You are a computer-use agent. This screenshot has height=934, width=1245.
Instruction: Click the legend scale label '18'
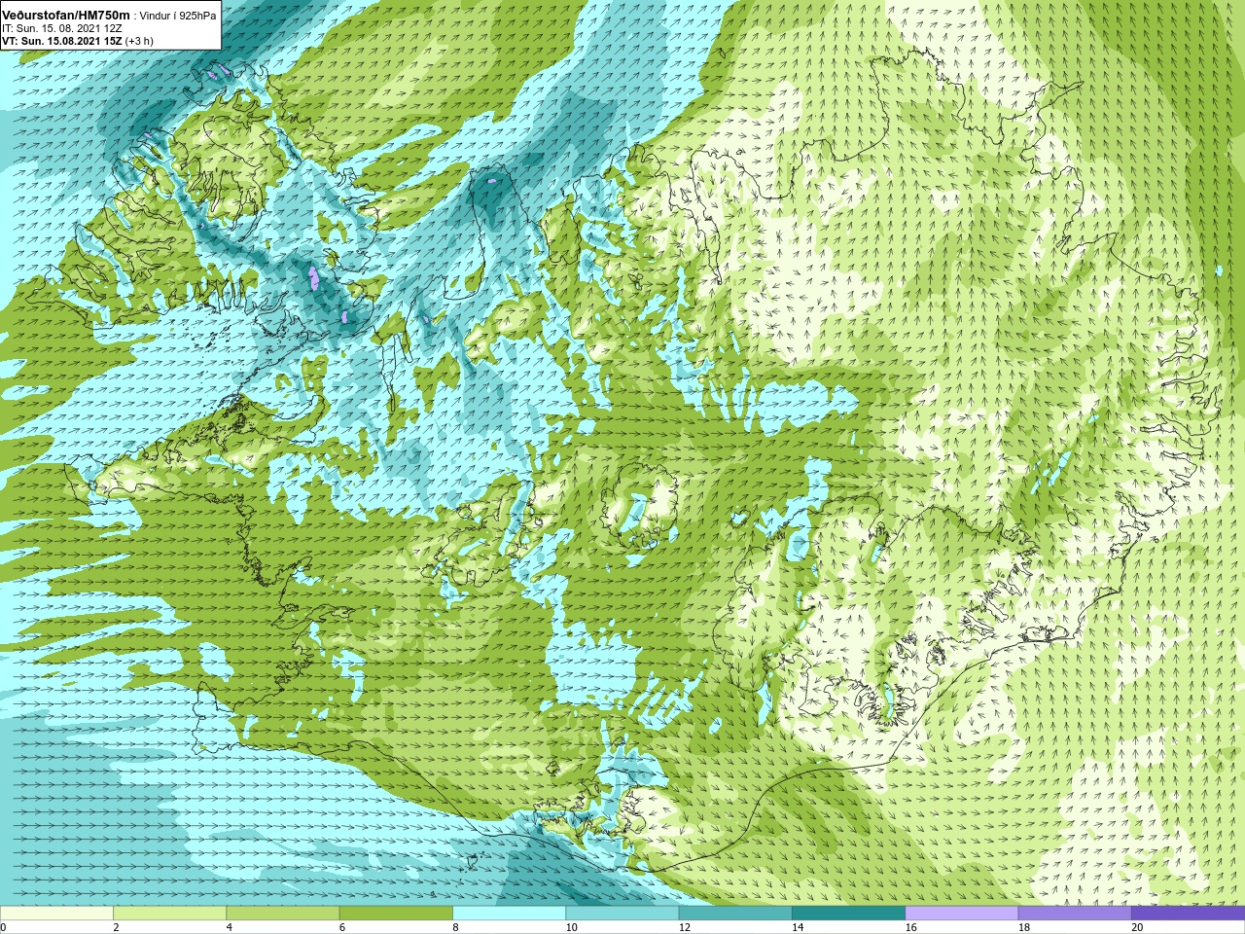point(1024,927)
